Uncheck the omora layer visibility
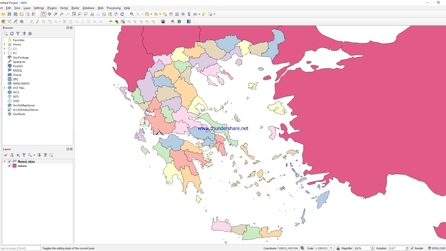This screenshot has height=251, width=446. (x=9, y=166)
